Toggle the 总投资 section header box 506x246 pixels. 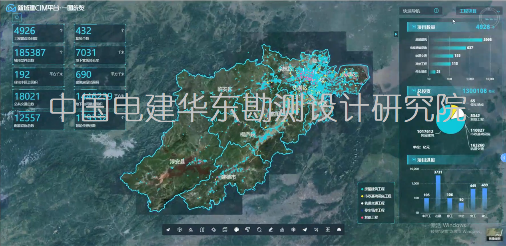(414, 91)
